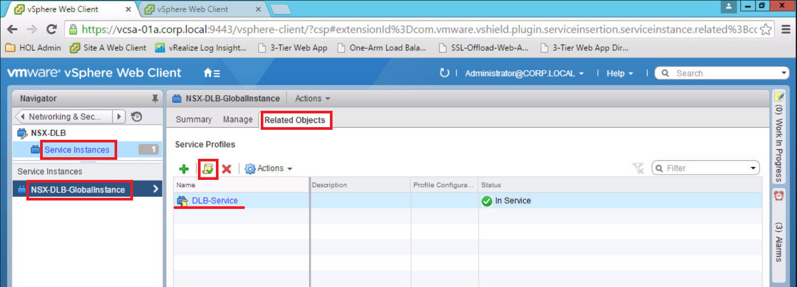Close the second vSphere Web Client tab
The width and height of the screenshot is (797, 287).
point(259,9)
